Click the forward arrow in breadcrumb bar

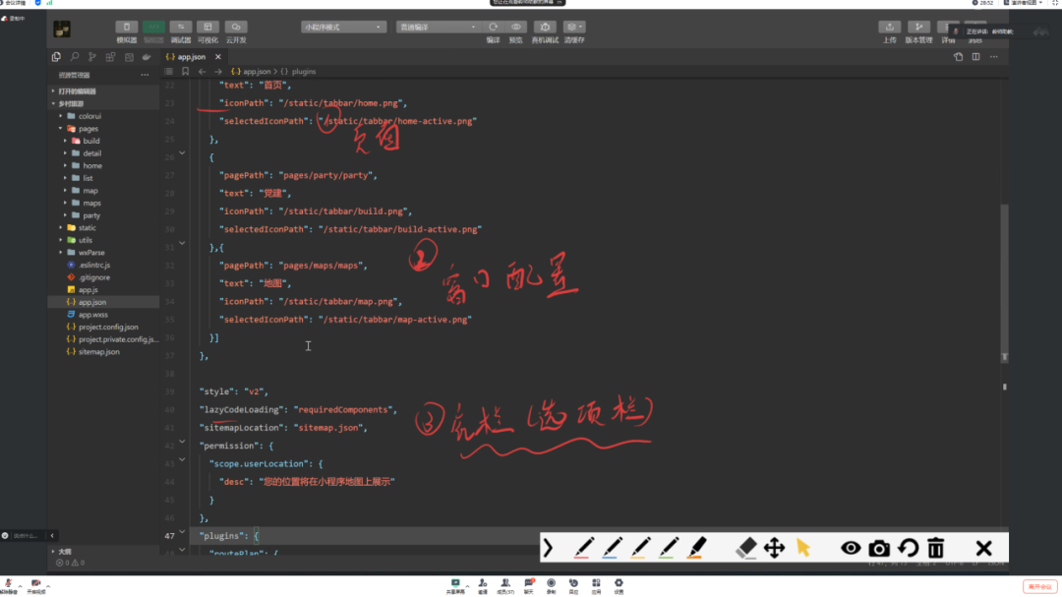(218, 71)
